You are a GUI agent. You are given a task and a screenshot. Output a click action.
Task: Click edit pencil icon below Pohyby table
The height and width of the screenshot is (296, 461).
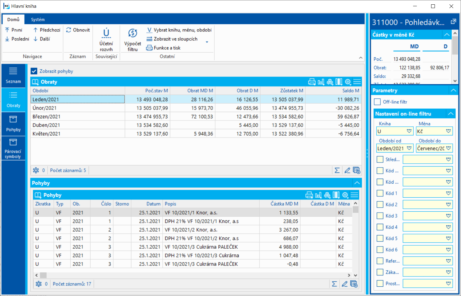click(x=344, y=284)
